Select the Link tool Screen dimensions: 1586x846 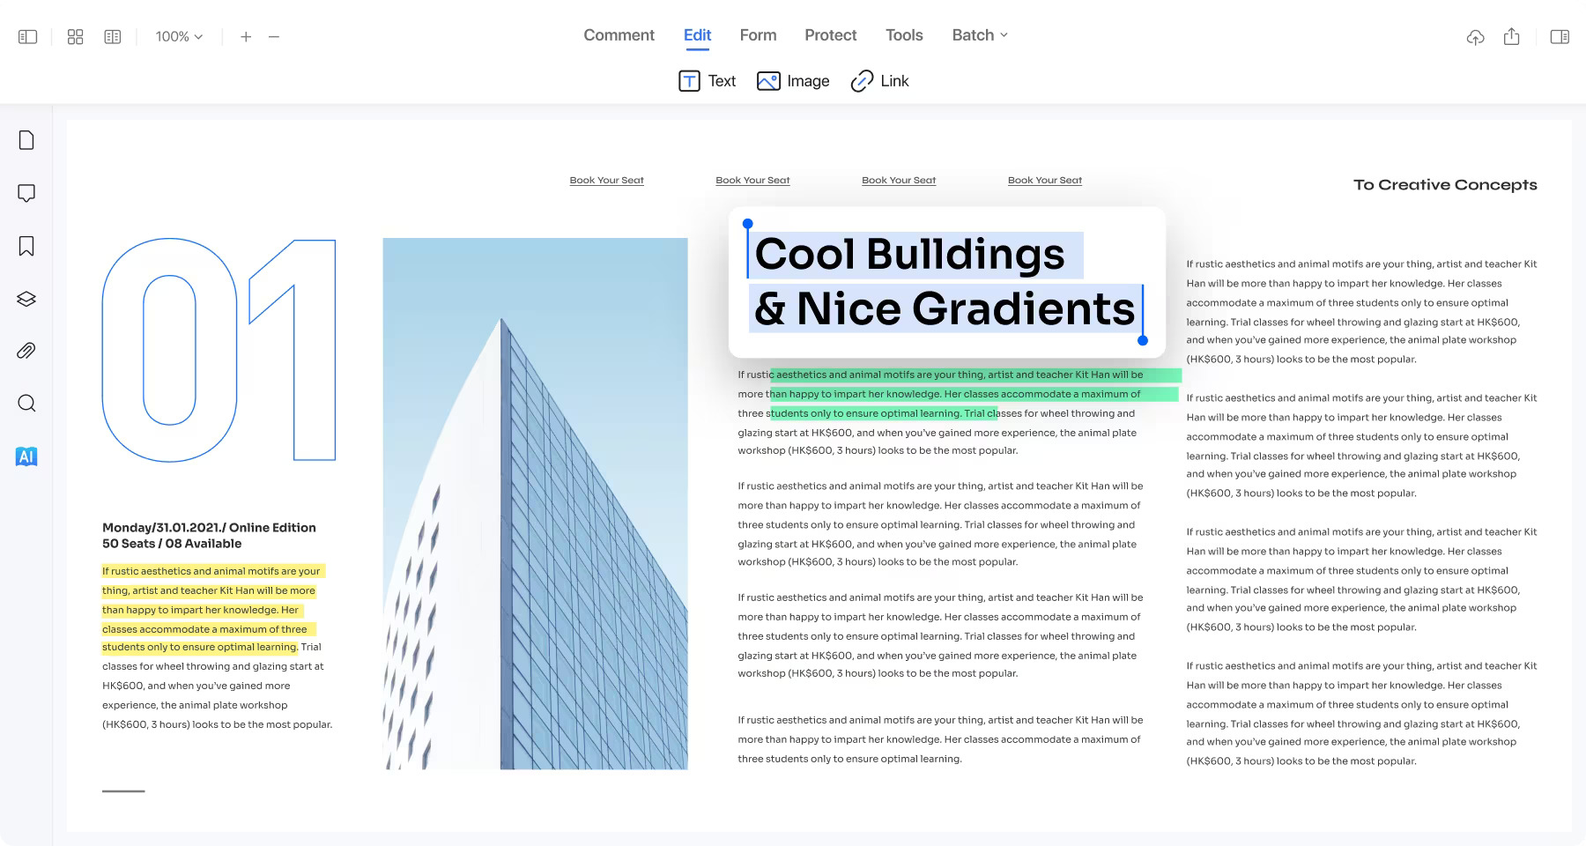(x=879, y=81)
